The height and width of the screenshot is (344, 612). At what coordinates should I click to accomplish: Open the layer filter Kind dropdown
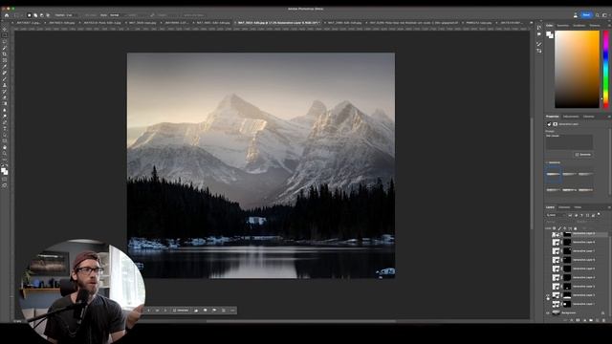click(556, 215)
